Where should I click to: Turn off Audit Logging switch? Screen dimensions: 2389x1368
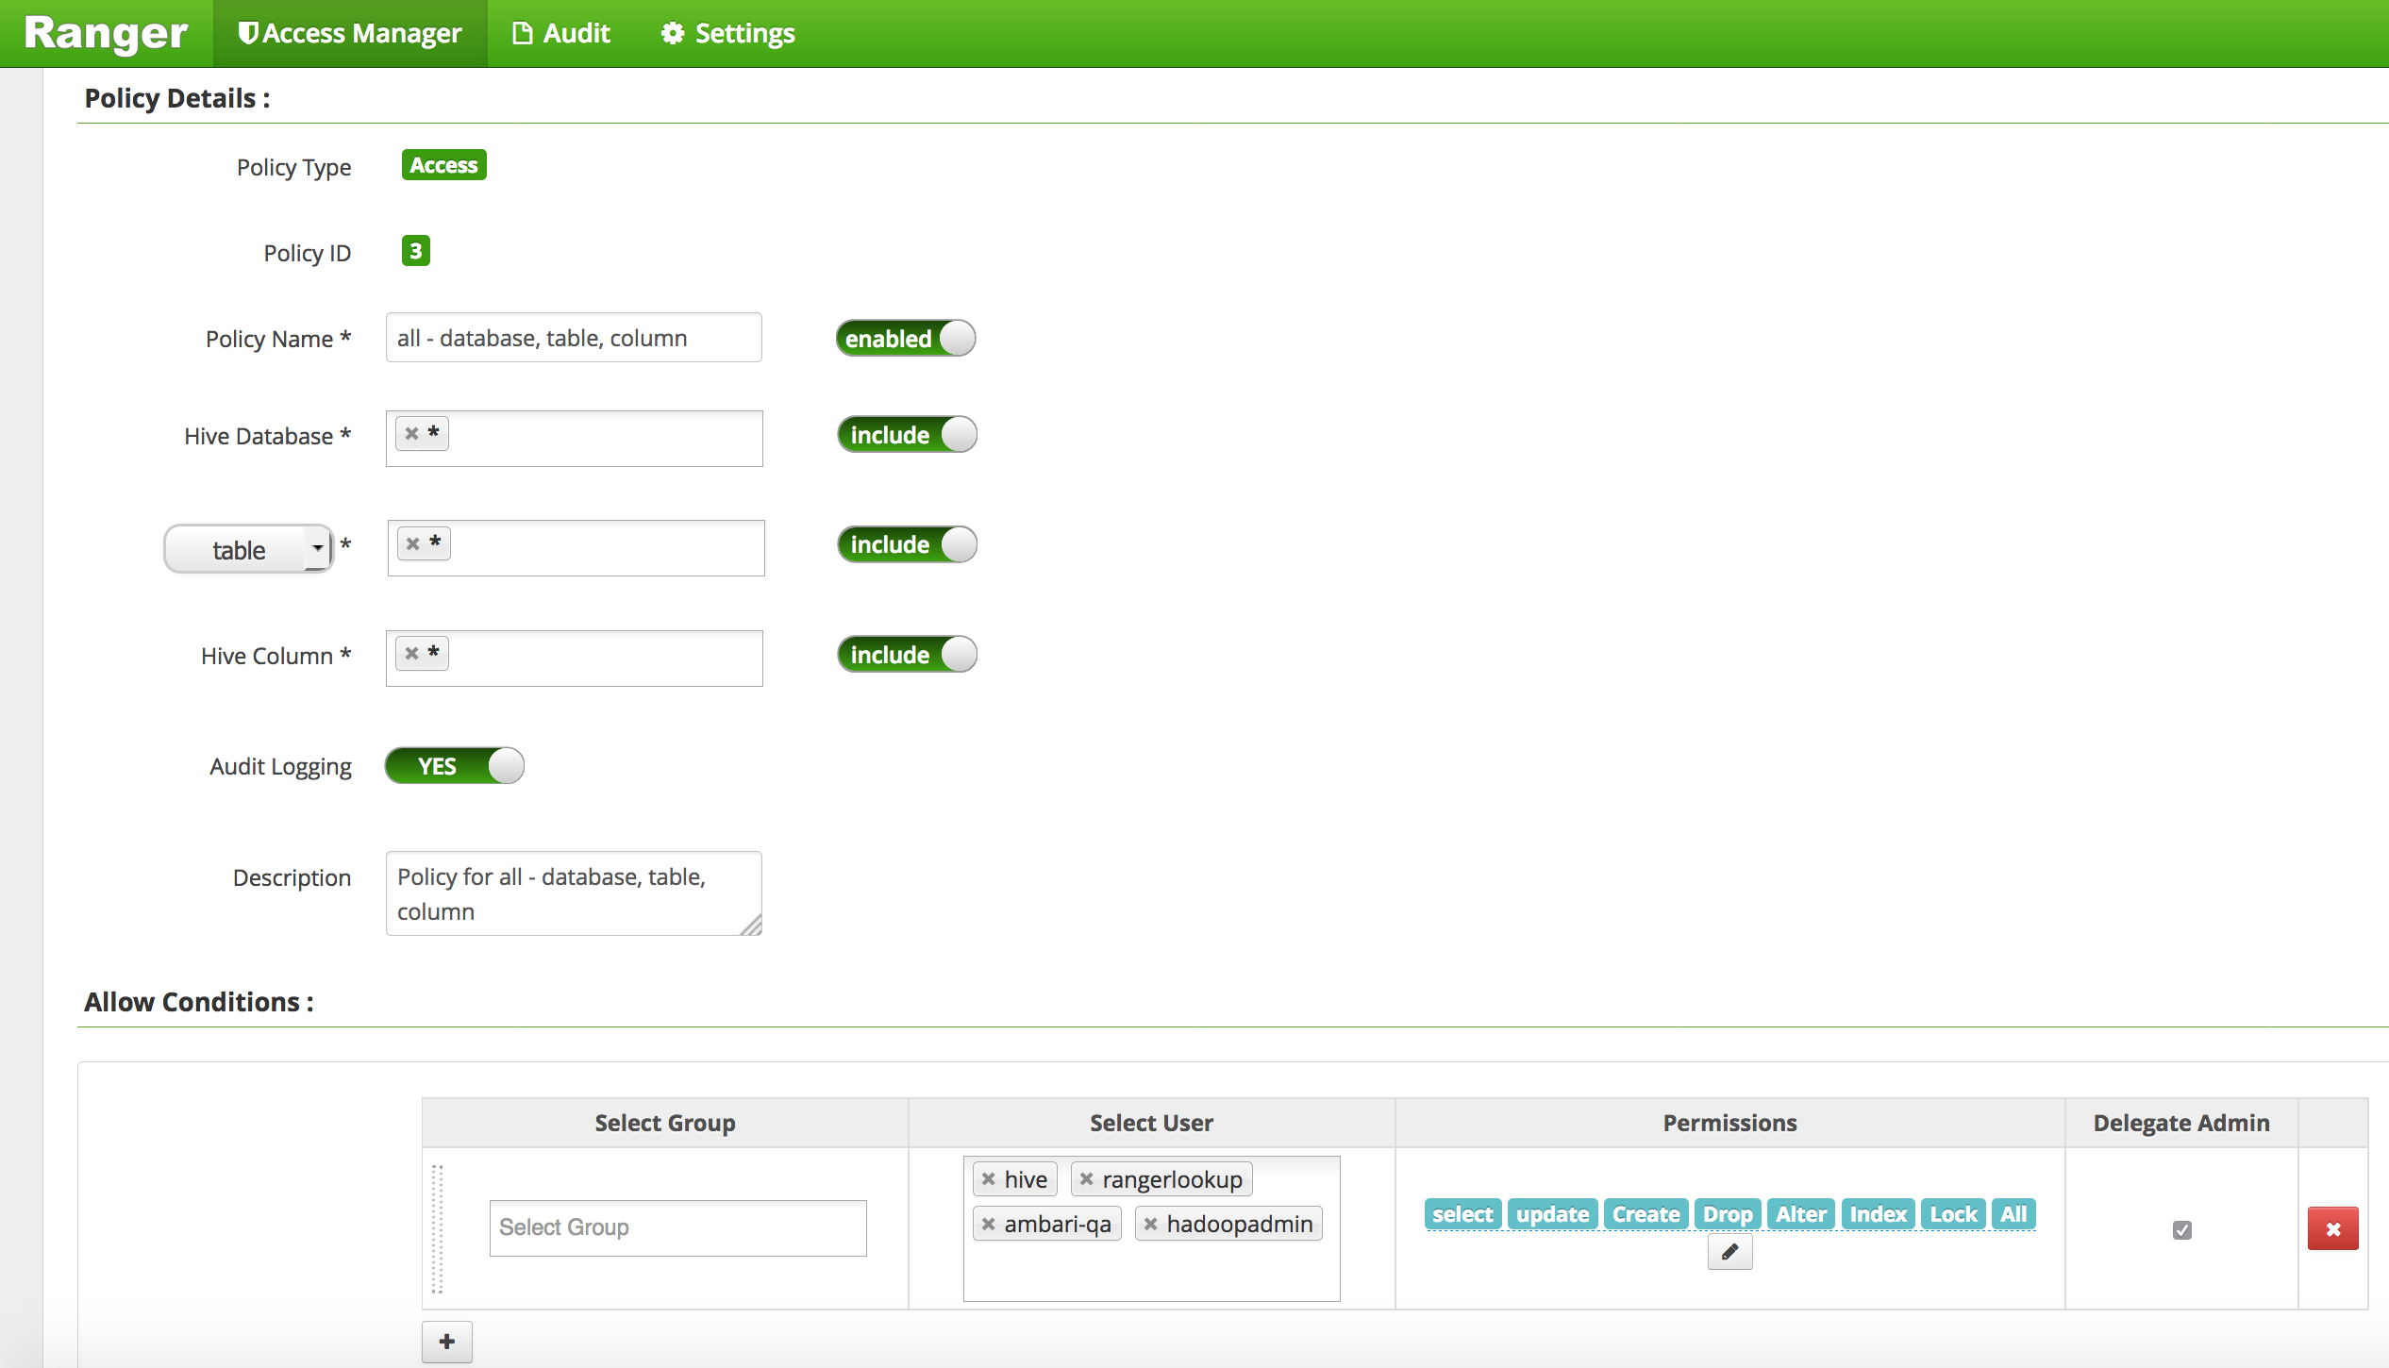[x=454, y=765]
